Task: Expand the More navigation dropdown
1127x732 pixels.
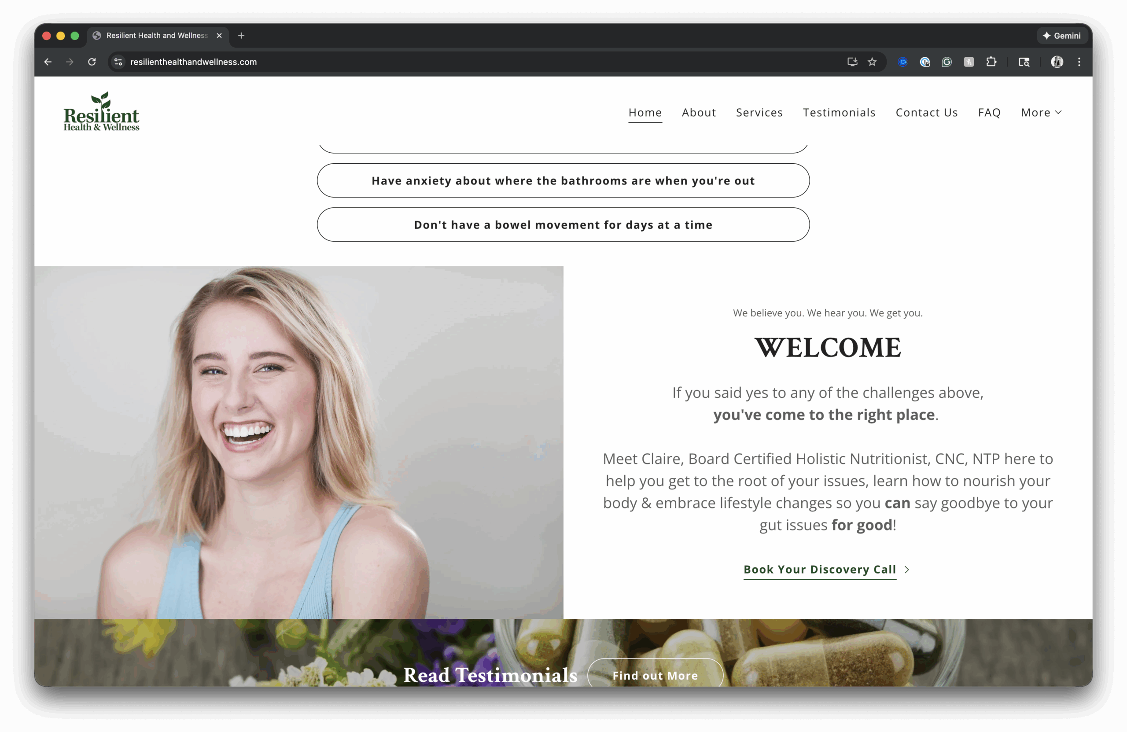Action: pyautogui.click(x=1041, y=112)
